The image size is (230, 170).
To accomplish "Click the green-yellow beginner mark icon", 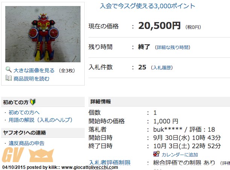I will pos(33,102).
